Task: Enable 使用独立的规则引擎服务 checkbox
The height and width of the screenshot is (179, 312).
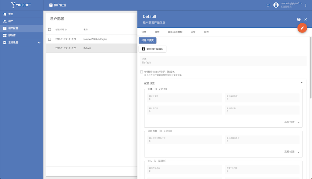Action: 141,72
